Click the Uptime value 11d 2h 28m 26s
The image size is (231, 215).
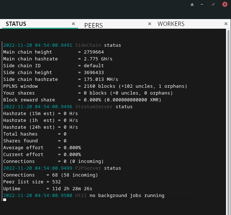click(x=72, y=189)
